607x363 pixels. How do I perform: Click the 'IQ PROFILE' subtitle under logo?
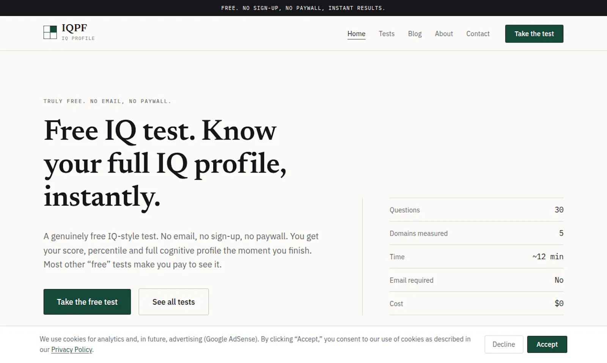coord(78,38)
